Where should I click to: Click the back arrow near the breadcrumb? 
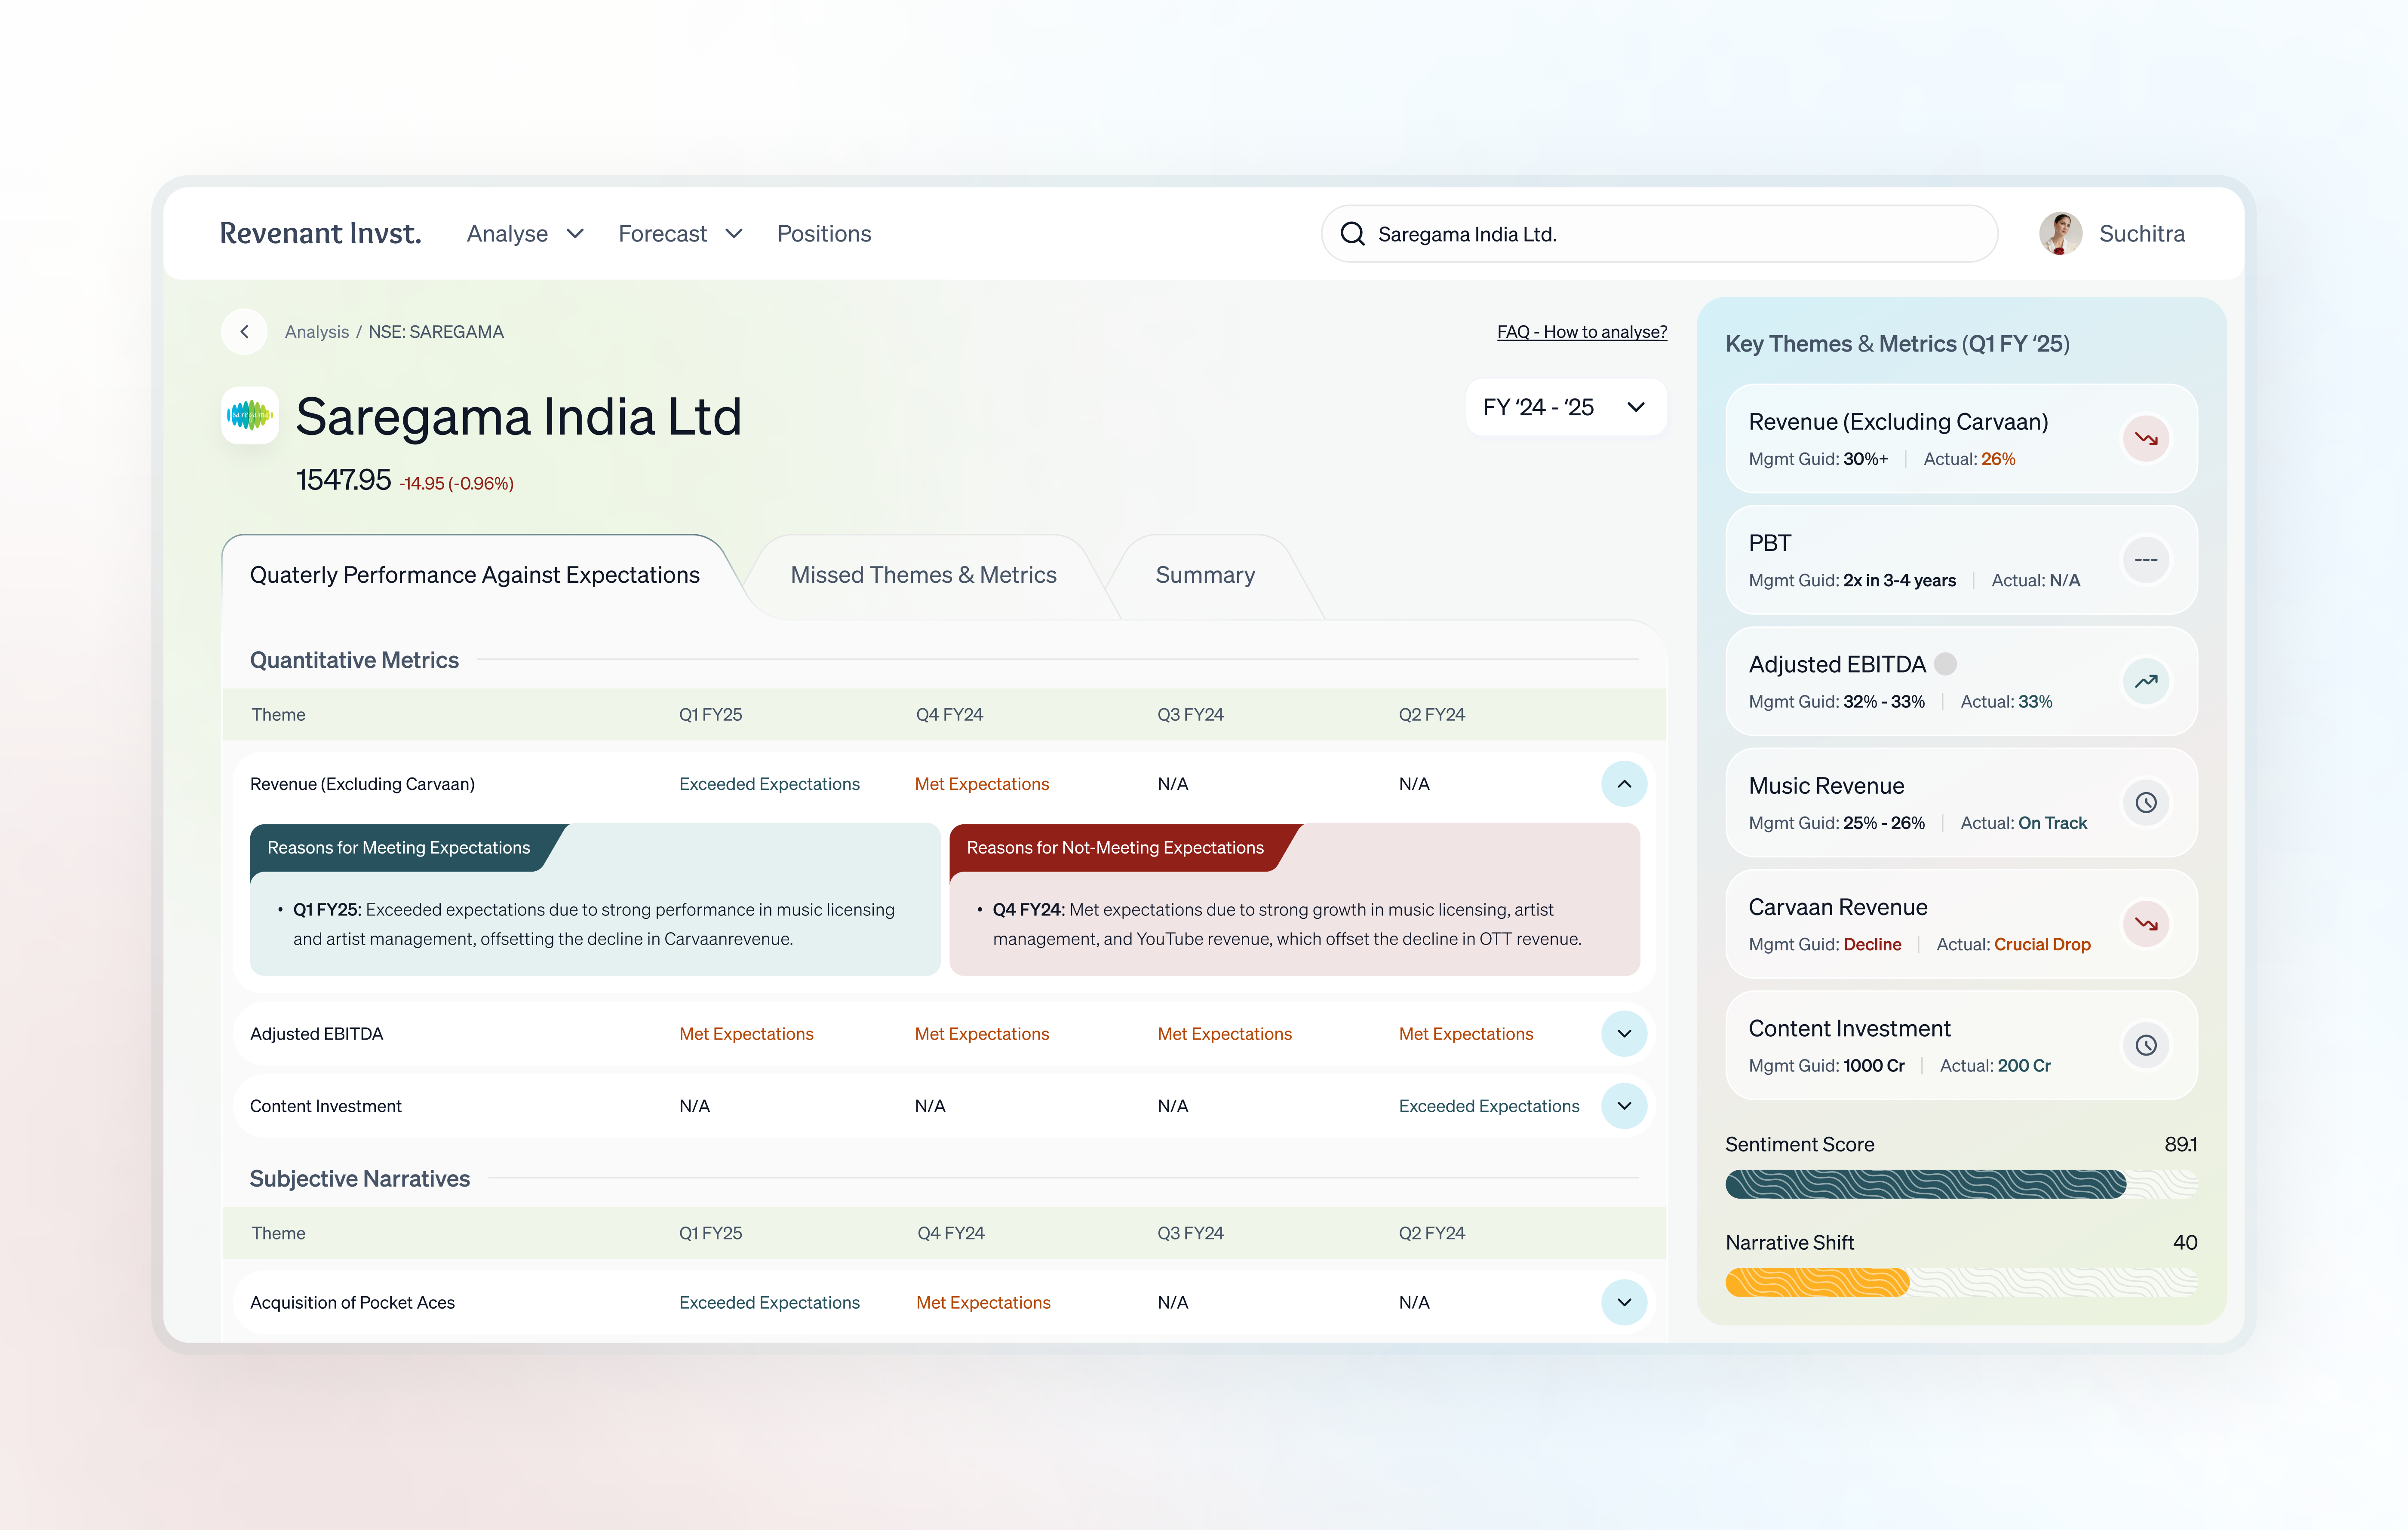pos(244,331)
